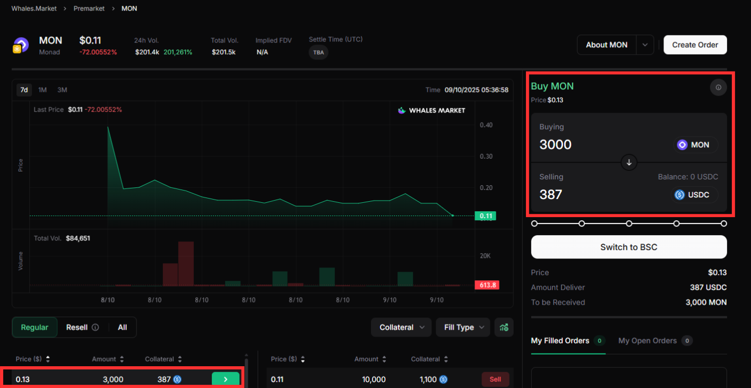Select the Resell order filter
Viewport: 751px width, 388px height.
[x=76, y=327]
